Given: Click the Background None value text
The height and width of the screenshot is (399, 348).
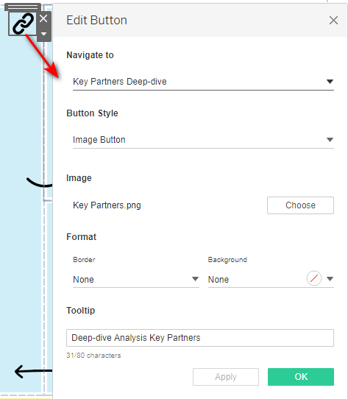Looking at the screenshot, I should [219, 280].
